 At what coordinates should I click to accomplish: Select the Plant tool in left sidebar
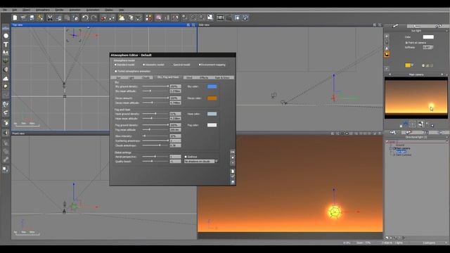pyautogui.click(x=6, y=61)
